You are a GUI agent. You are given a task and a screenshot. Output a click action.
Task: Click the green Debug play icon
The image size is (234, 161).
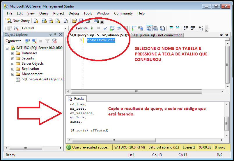pyautogui.click(x=92, y=28)
